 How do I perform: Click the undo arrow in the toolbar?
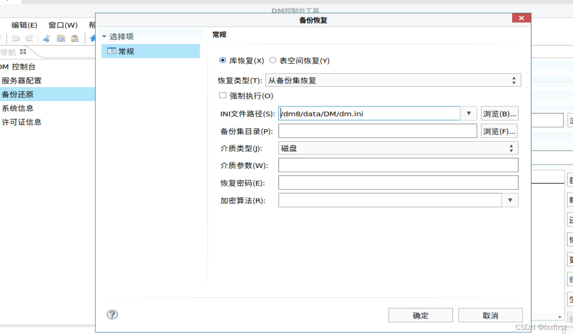click(x=16, y=38)
